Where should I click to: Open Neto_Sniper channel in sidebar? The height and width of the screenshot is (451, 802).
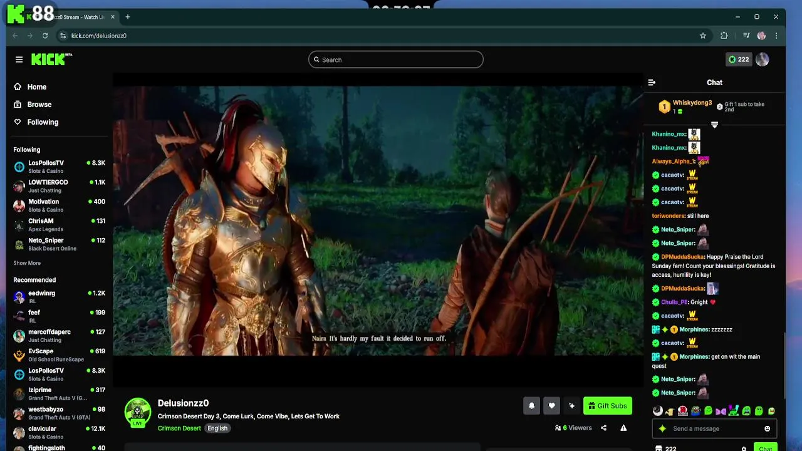pos(59,244)
